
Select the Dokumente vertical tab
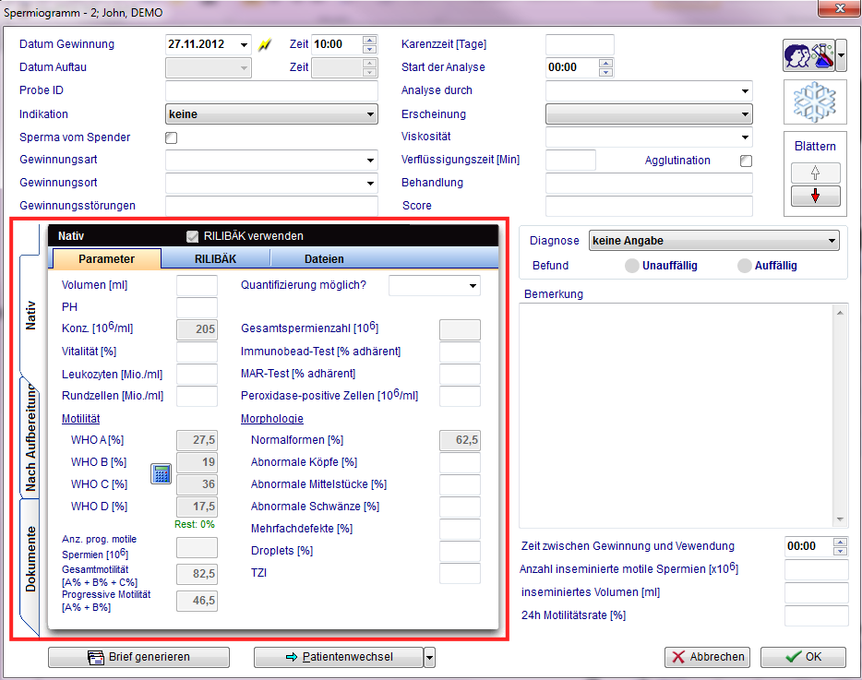(30, 559)
